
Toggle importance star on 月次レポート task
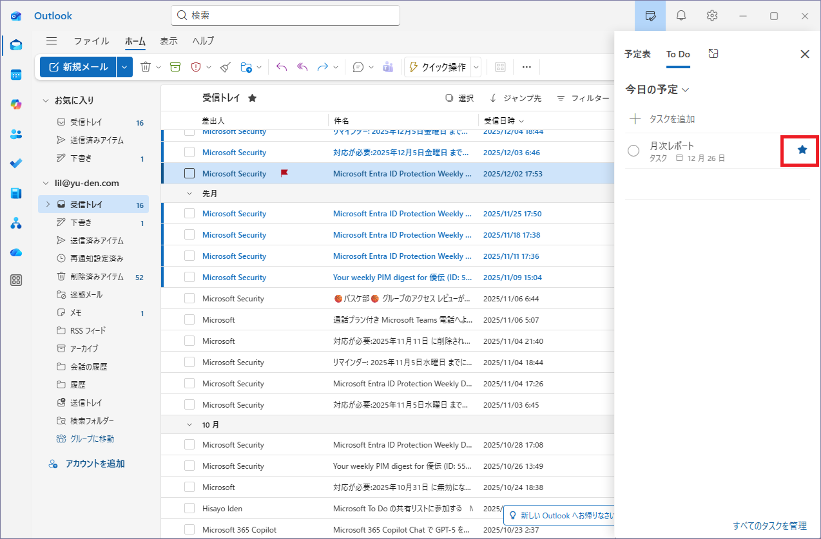coord(802,150)
